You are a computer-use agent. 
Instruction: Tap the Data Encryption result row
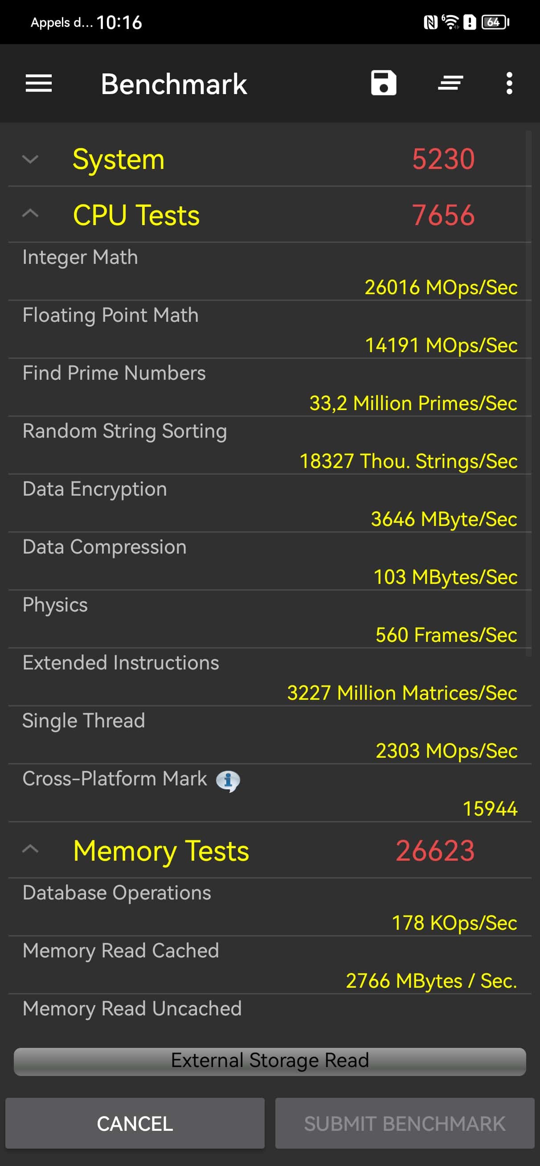270,503
